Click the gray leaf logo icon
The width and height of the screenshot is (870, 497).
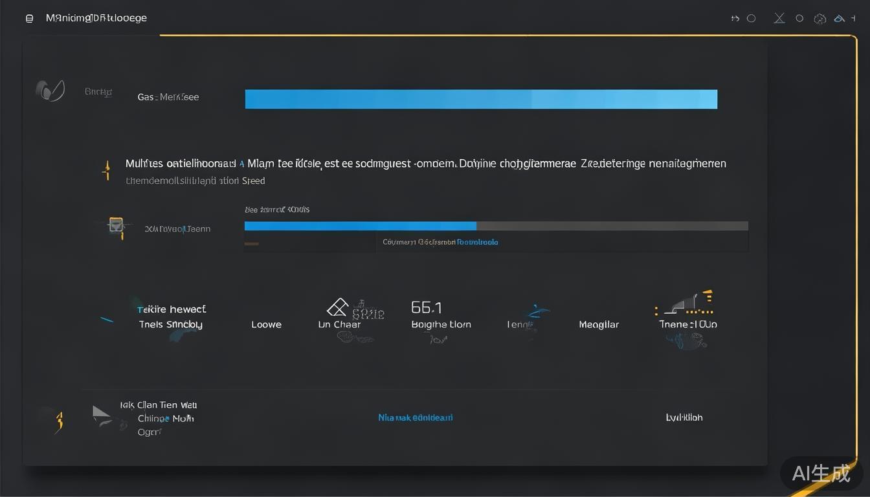tap(50, 91)
